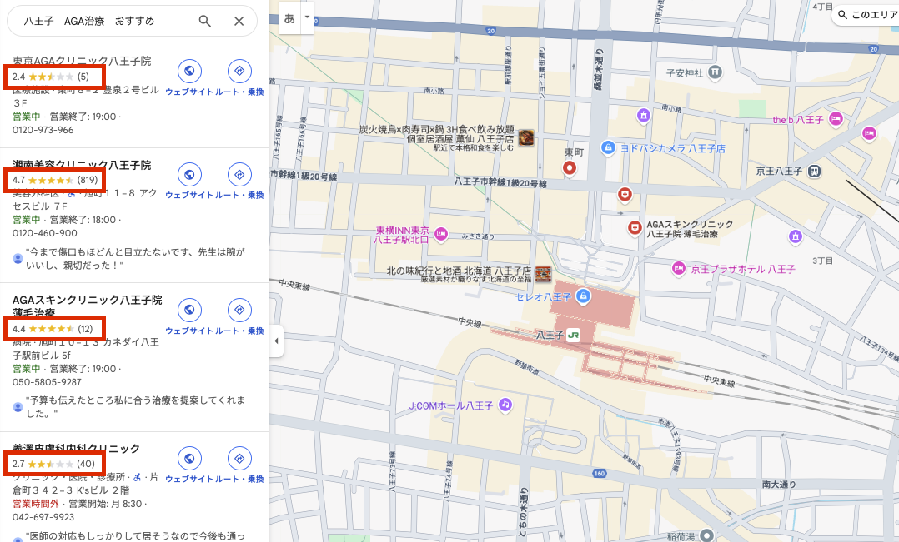This screenshot has width=899, height=542.
Task: Click 北海道 八王子店 restaurant thumbnail
Action: coord(543,274)
